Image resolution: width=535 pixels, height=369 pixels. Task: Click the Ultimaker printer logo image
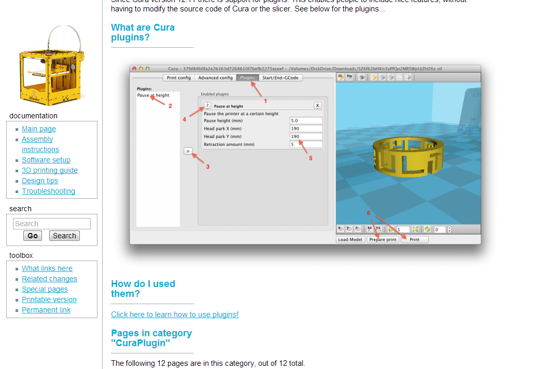52,65
